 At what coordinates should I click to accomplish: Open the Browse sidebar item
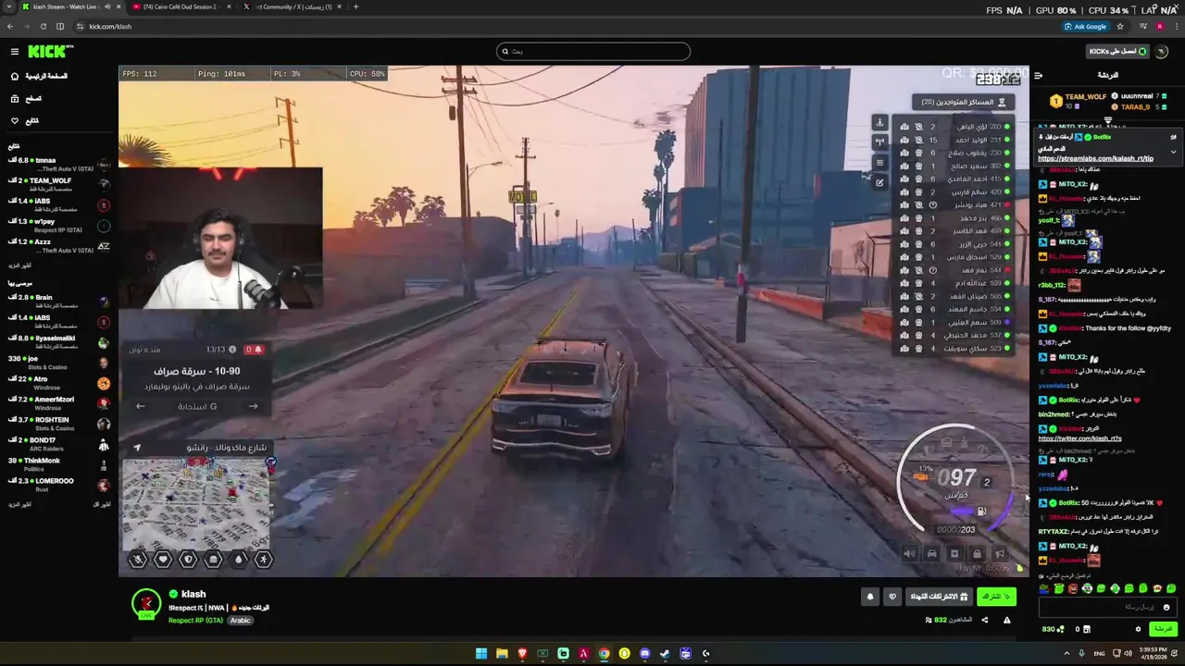(x=27, y=98)
